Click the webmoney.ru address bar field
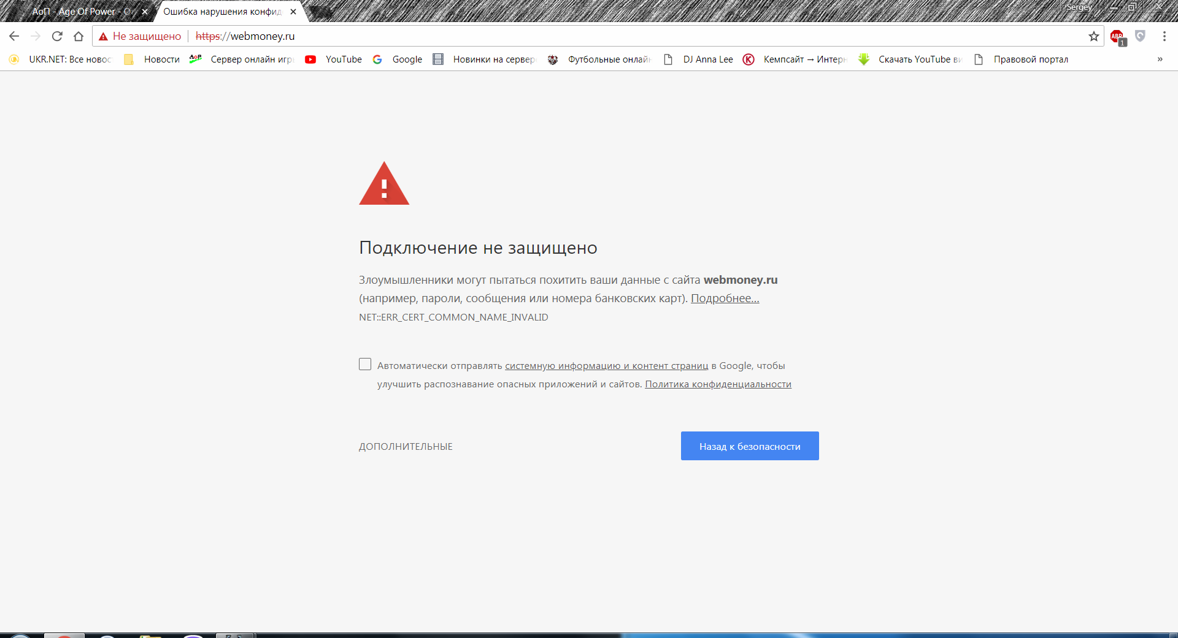The image size is (1178, 638). pyautogui.click(x=614, y=36)
